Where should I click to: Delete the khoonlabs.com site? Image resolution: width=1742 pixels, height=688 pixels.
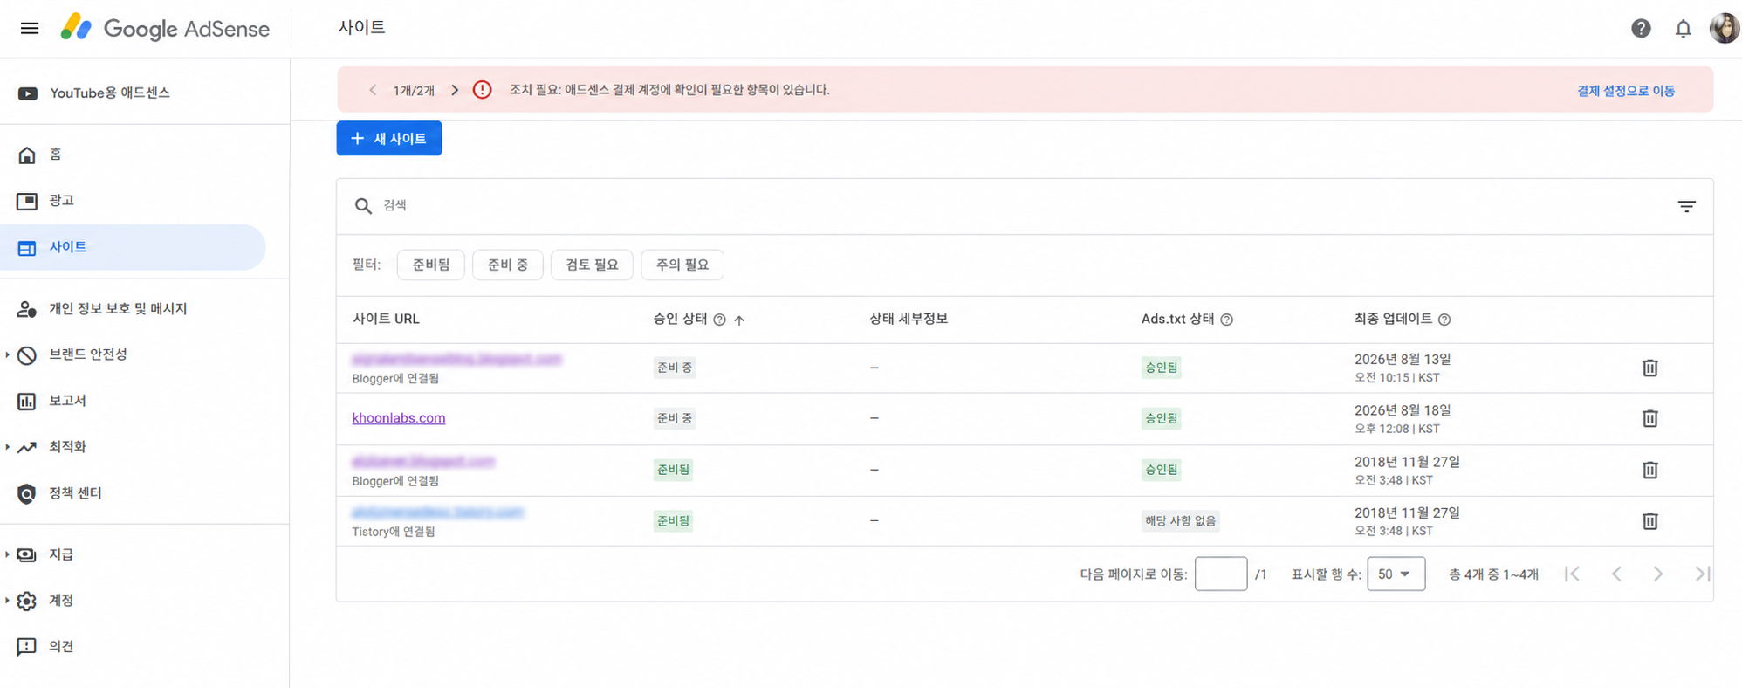tap(1649, 418)
